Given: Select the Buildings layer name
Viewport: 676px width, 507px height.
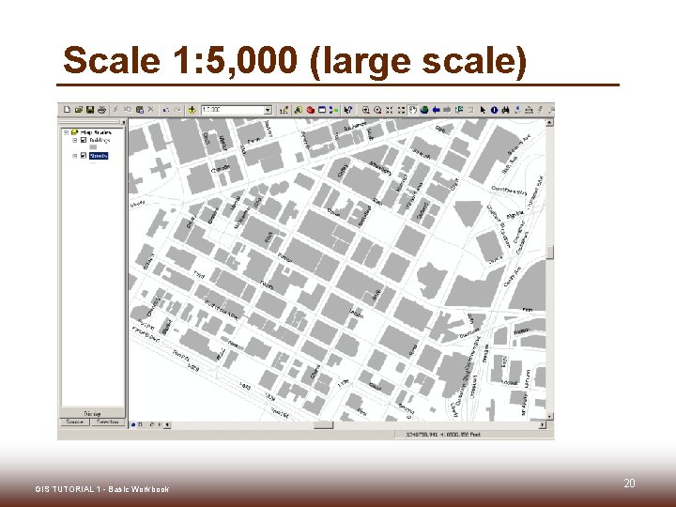Looking at the screenshot, I should point(100,140).
